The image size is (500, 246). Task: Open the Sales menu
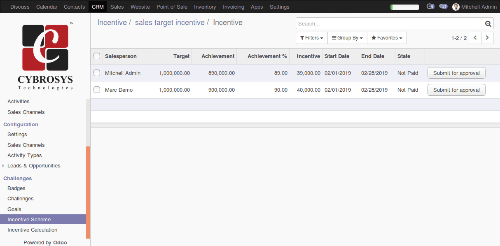pos(117,7)
